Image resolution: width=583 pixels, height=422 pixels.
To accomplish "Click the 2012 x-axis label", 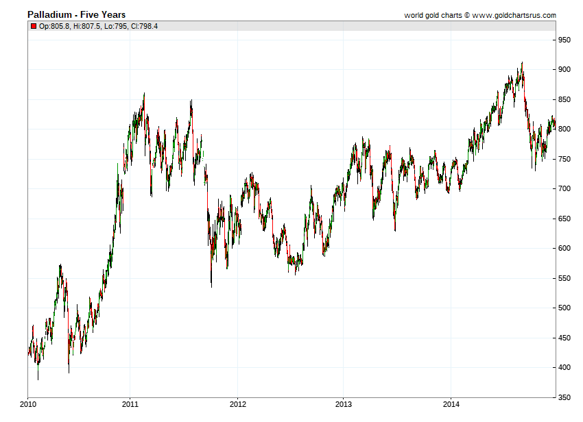I will click(x=238, y=404).
